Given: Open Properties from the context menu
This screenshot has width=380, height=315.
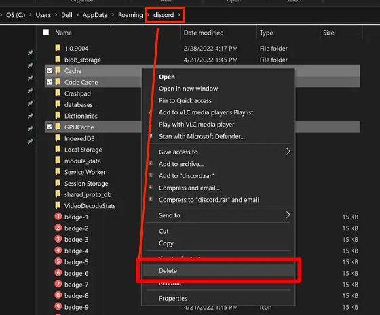Looking at the screenshot, I should point(218,298).
